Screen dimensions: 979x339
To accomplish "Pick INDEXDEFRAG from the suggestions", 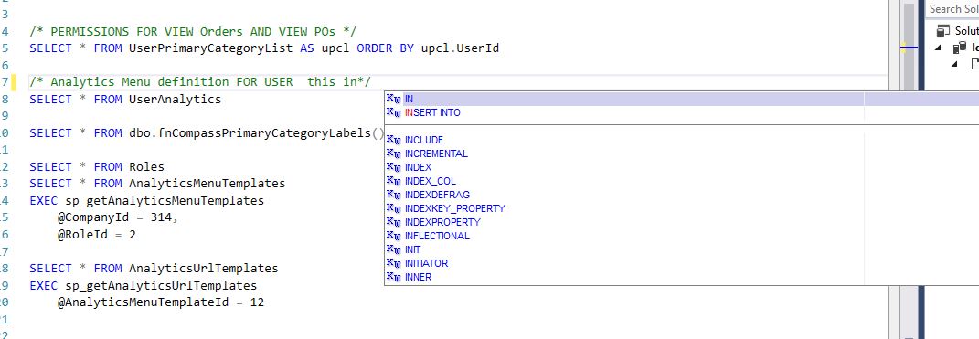I will pyautogui.click(x=437, y=195).
